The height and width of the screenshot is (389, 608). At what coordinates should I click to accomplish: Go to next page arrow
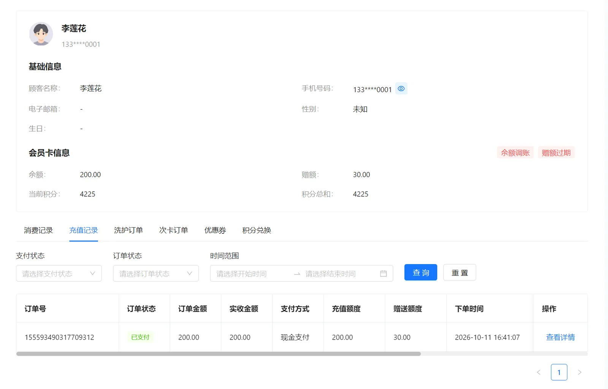tap(579, 372)
